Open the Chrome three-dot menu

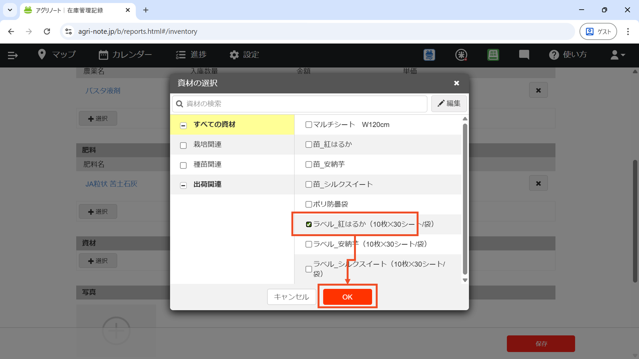click(628, 31)
